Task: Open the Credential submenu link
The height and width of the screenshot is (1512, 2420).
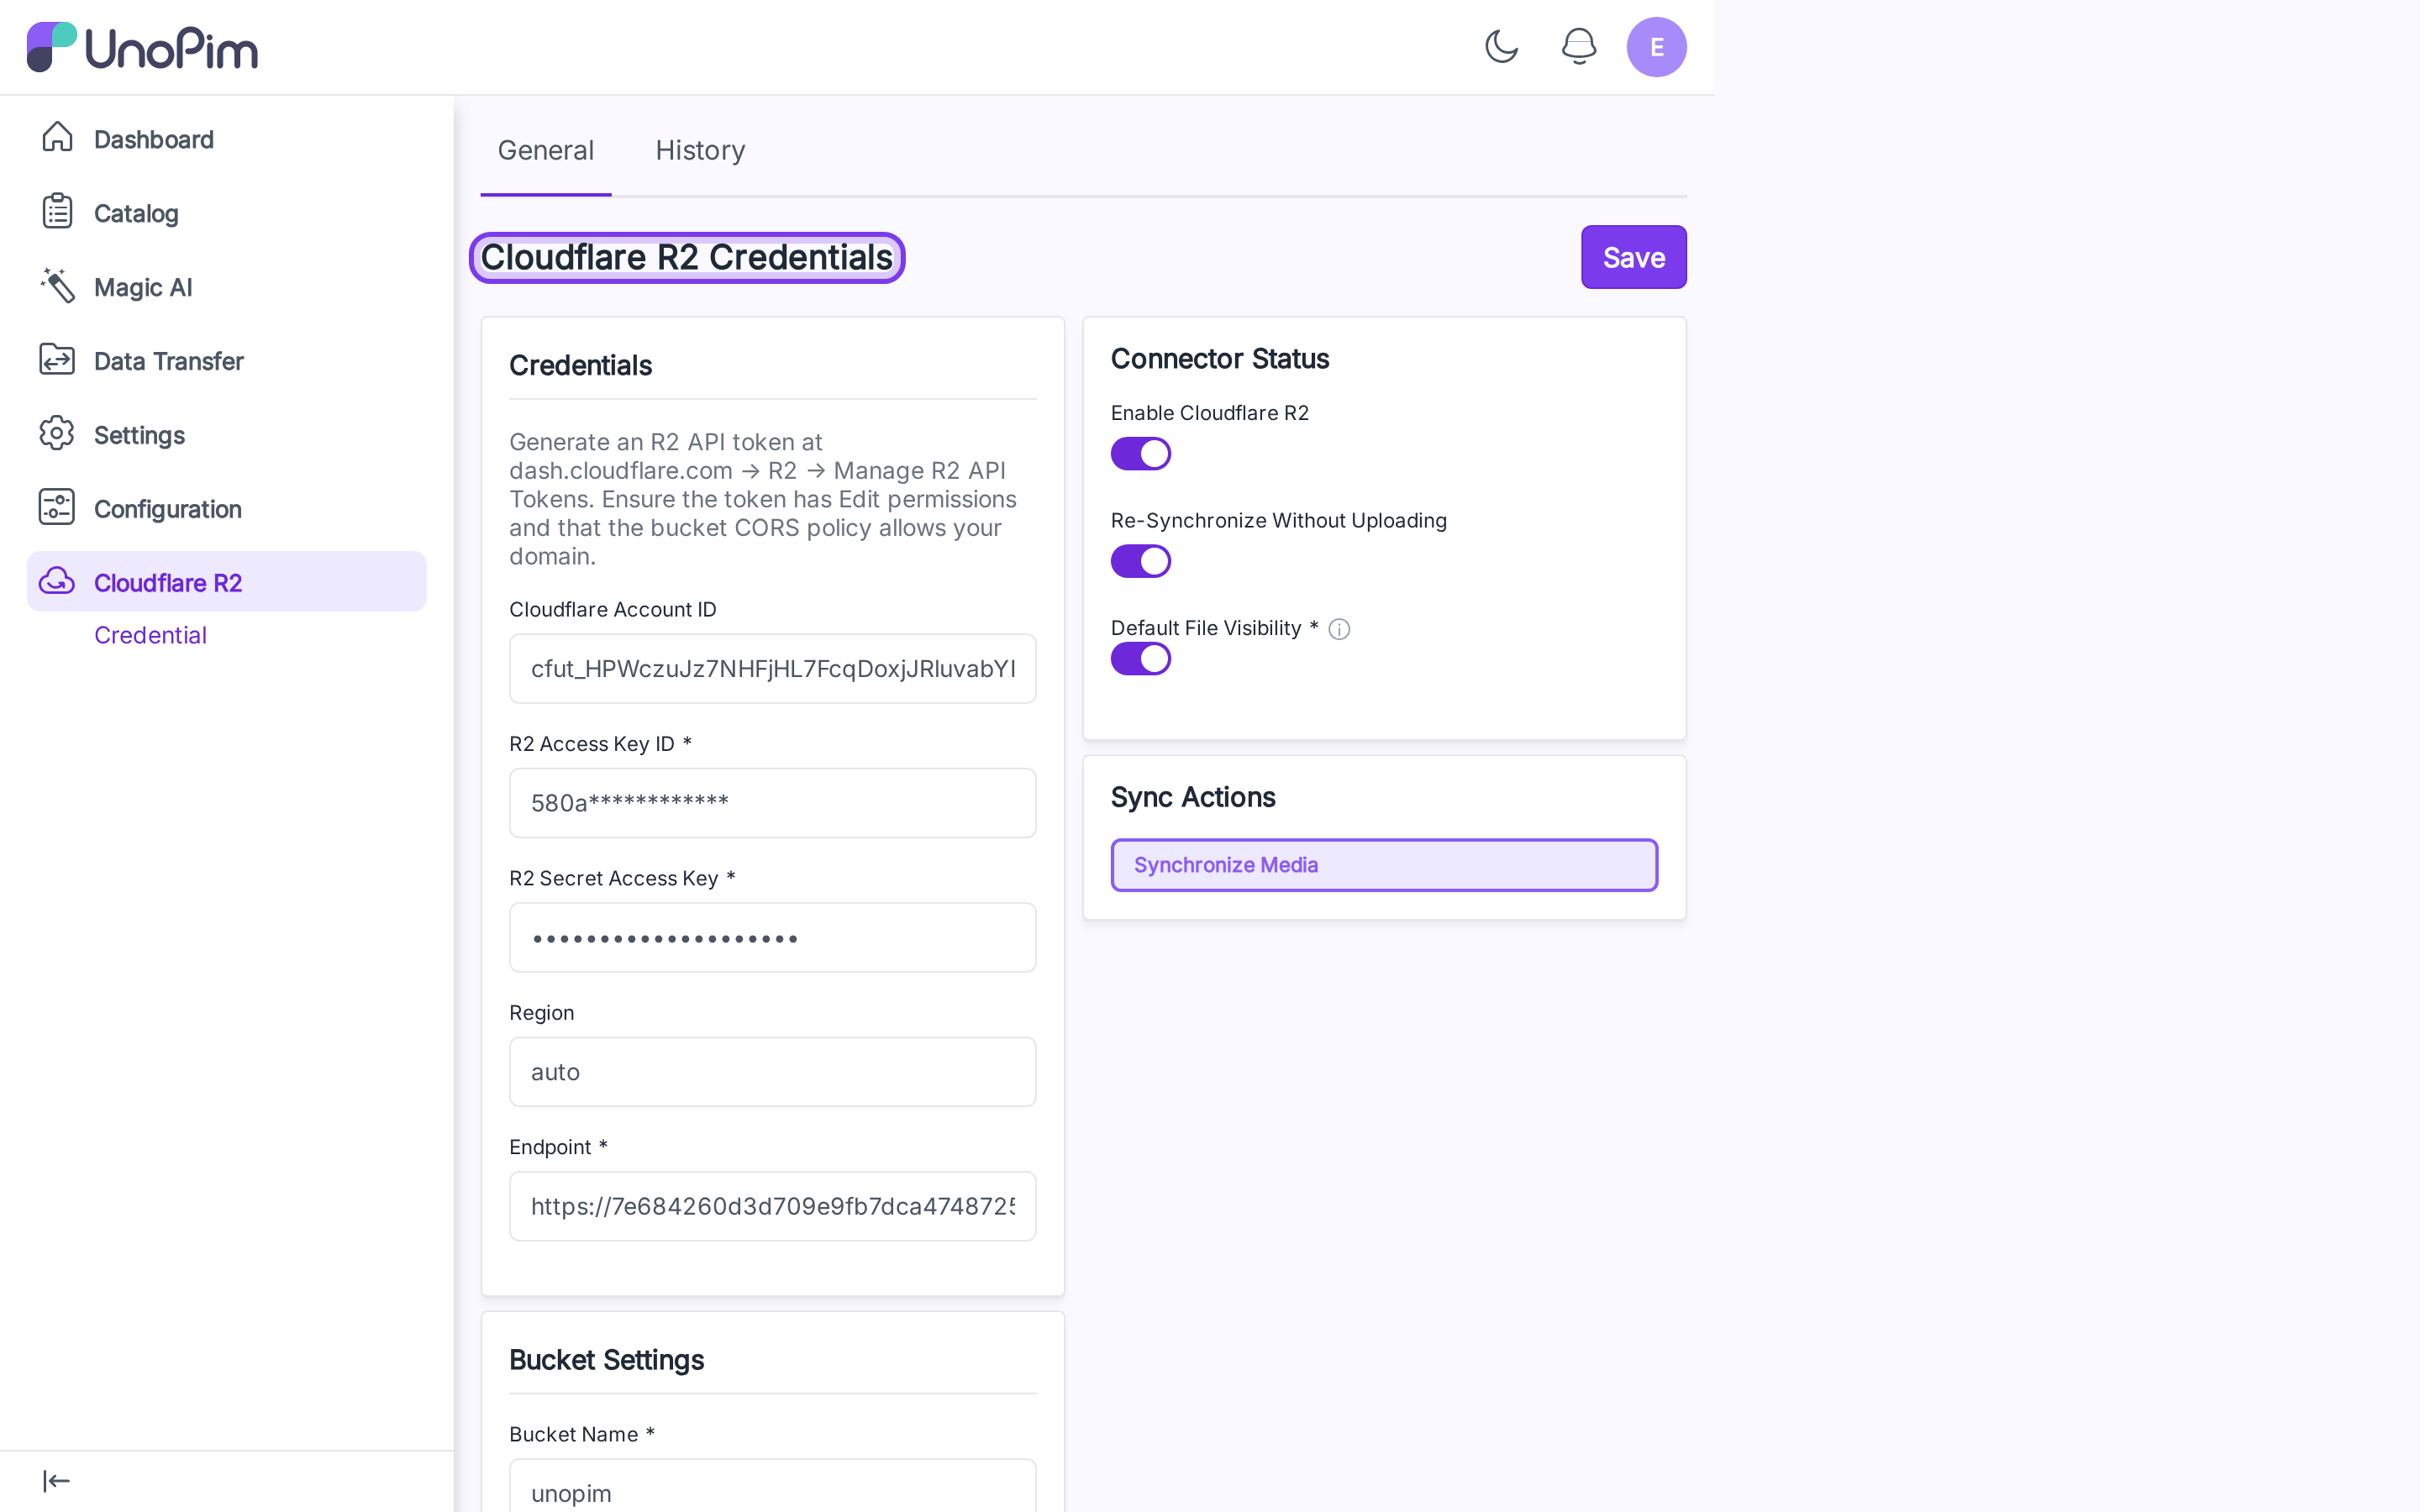Action: coord(150,635)
